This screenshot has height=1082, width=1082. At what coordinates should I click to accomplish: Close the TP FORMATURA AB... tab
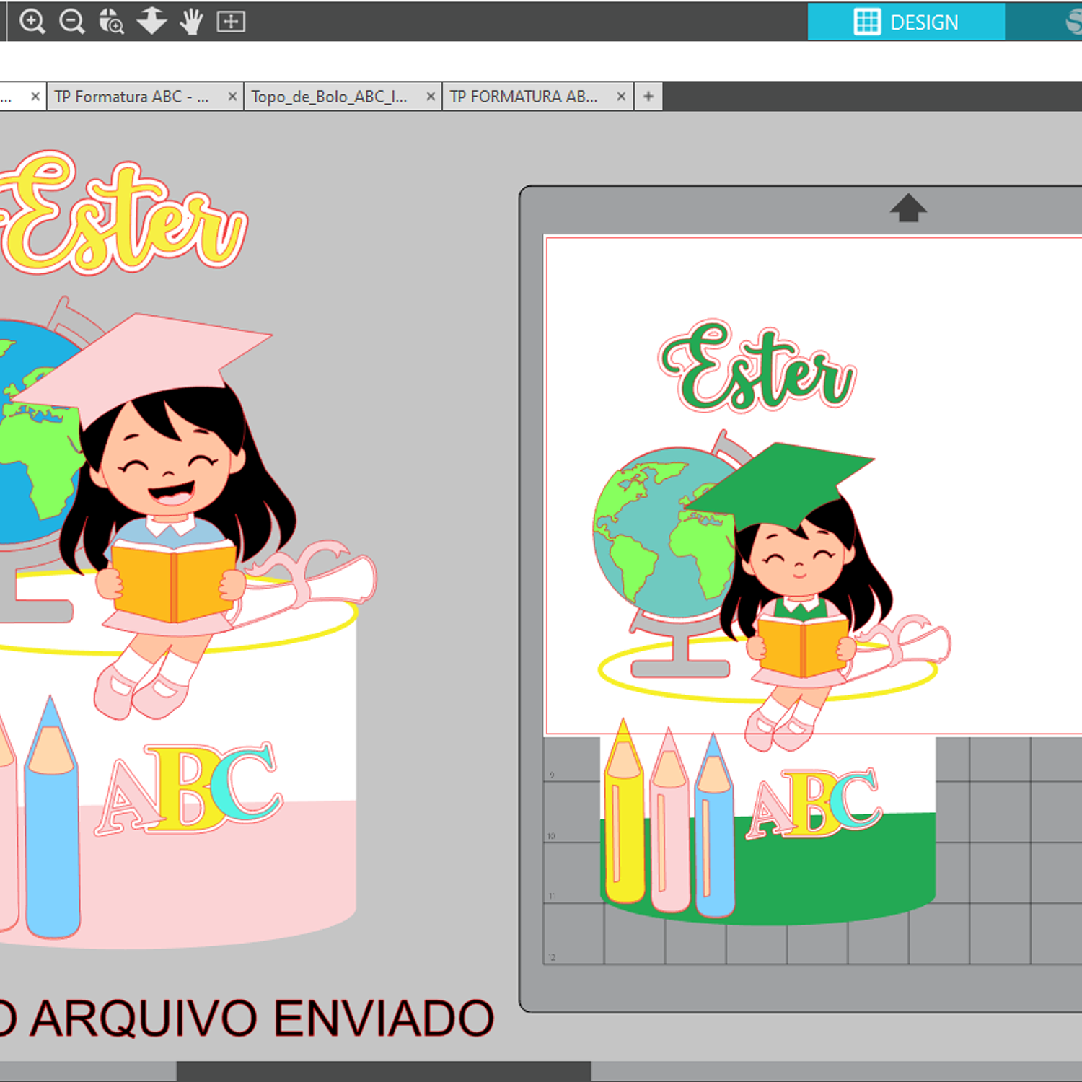(x=621, y=97)
